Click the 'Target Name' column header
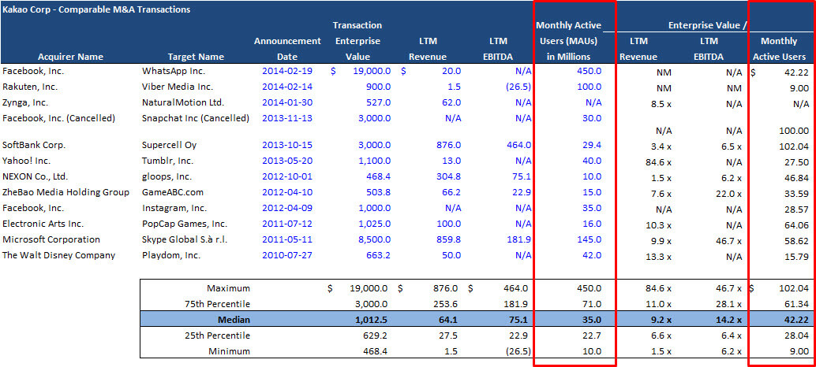 [196, 57]
